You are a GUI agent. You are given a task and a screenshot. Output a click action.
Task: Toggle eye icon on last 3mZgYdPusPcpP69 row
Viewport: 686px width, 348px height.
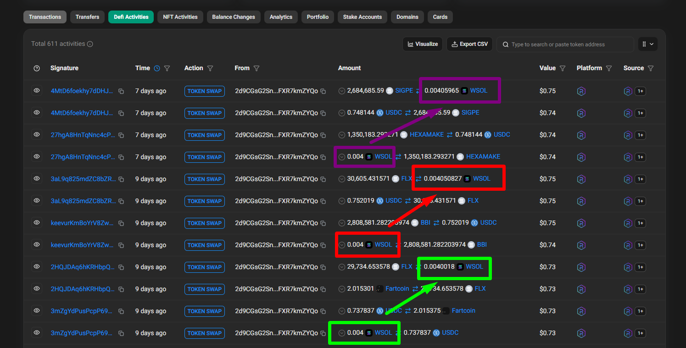[37, 332]
